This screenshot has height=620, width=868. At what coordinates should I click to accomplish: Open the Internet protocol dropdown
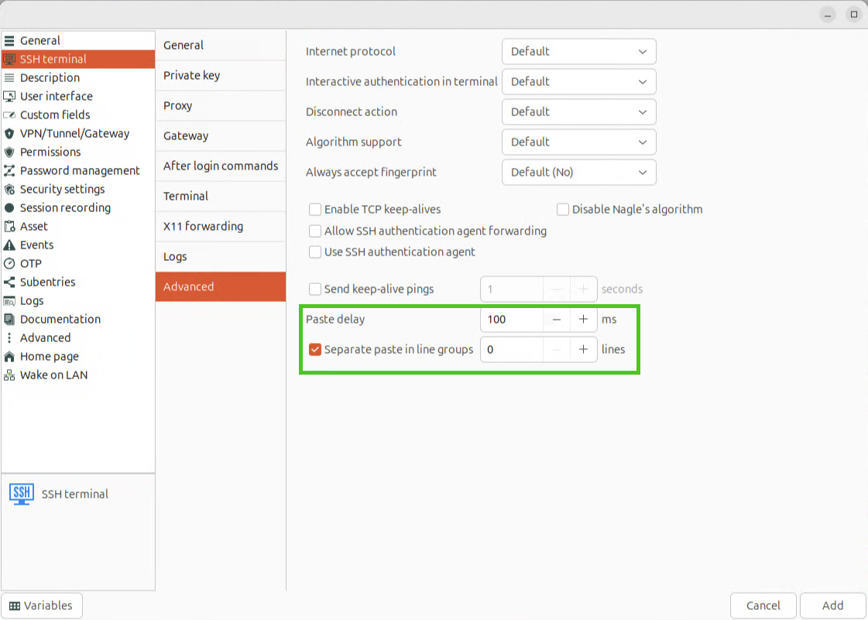(x=578, y=52)
